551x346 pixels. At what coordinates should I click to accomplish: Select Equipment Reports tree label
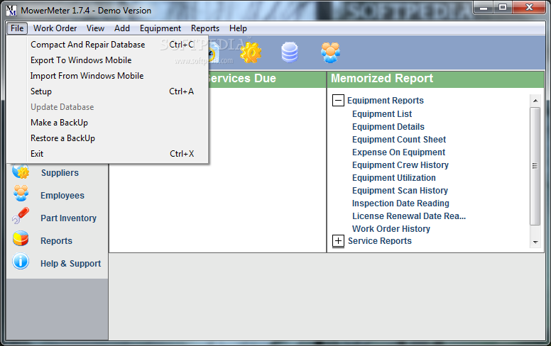click(386, 101)
